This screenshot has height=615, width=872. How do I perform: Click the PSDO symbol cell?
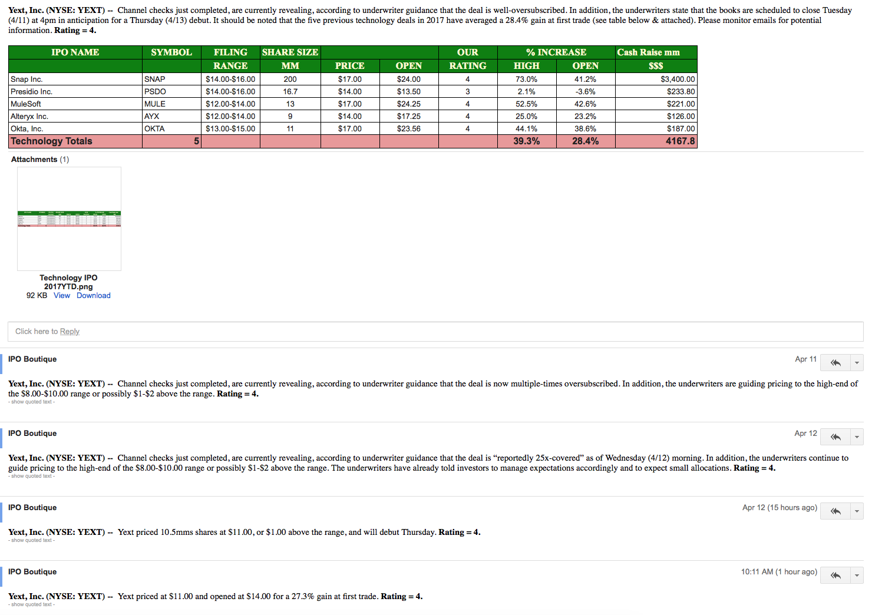pyautogui.click(x=171, y=91)
